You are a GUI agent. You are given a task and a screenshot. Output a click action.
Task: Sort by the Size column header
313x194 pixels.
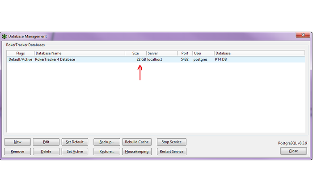pos(136,53)
